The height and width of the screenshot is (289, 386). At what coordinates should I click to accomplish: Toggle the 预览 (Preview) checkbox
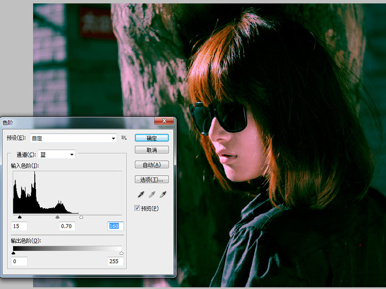click(x=138, y=208)
